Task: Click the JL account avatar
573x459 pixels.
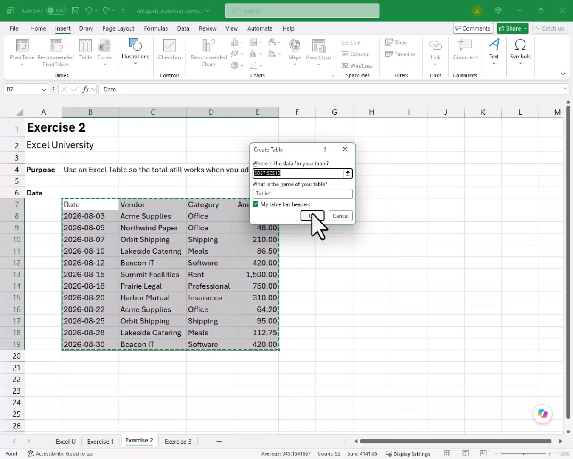Action: click(x=477, y=11)
